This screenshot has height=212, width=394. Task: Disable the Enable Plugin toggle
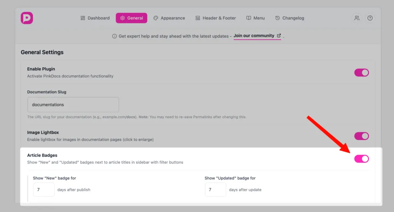361,73
